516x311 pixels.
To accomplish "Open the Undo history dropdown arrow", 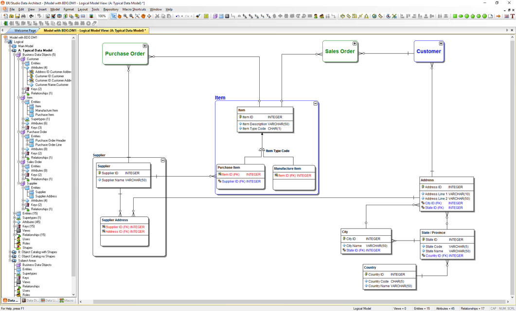I will (x=182, y=16).
